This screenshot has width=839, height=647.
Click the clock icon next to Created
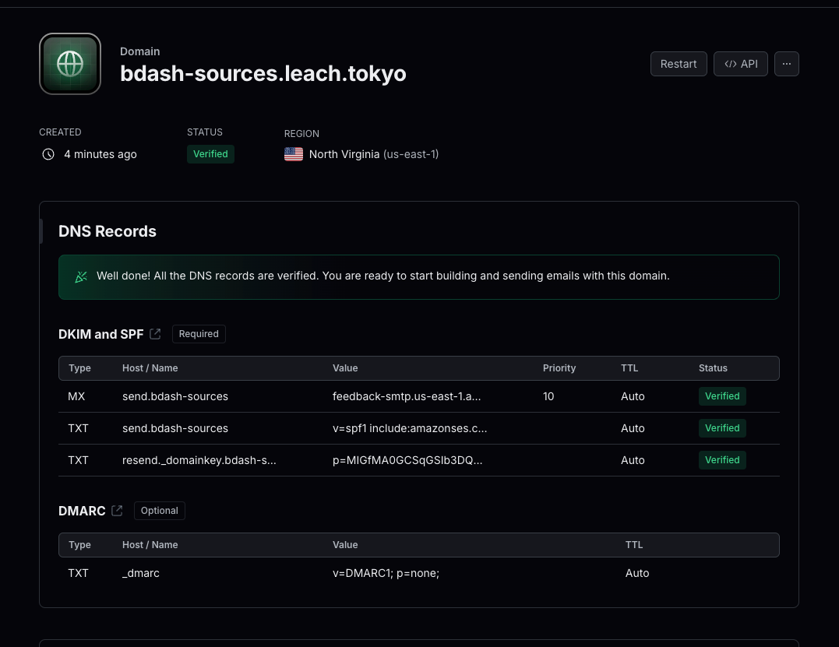coord(48,154)
